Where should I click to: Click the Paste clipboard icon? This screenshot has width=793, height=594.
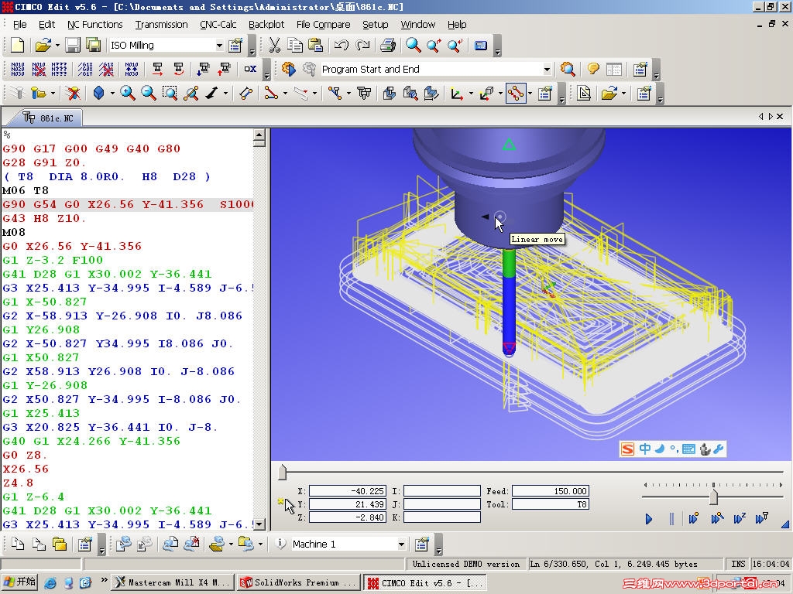point(316,46)
